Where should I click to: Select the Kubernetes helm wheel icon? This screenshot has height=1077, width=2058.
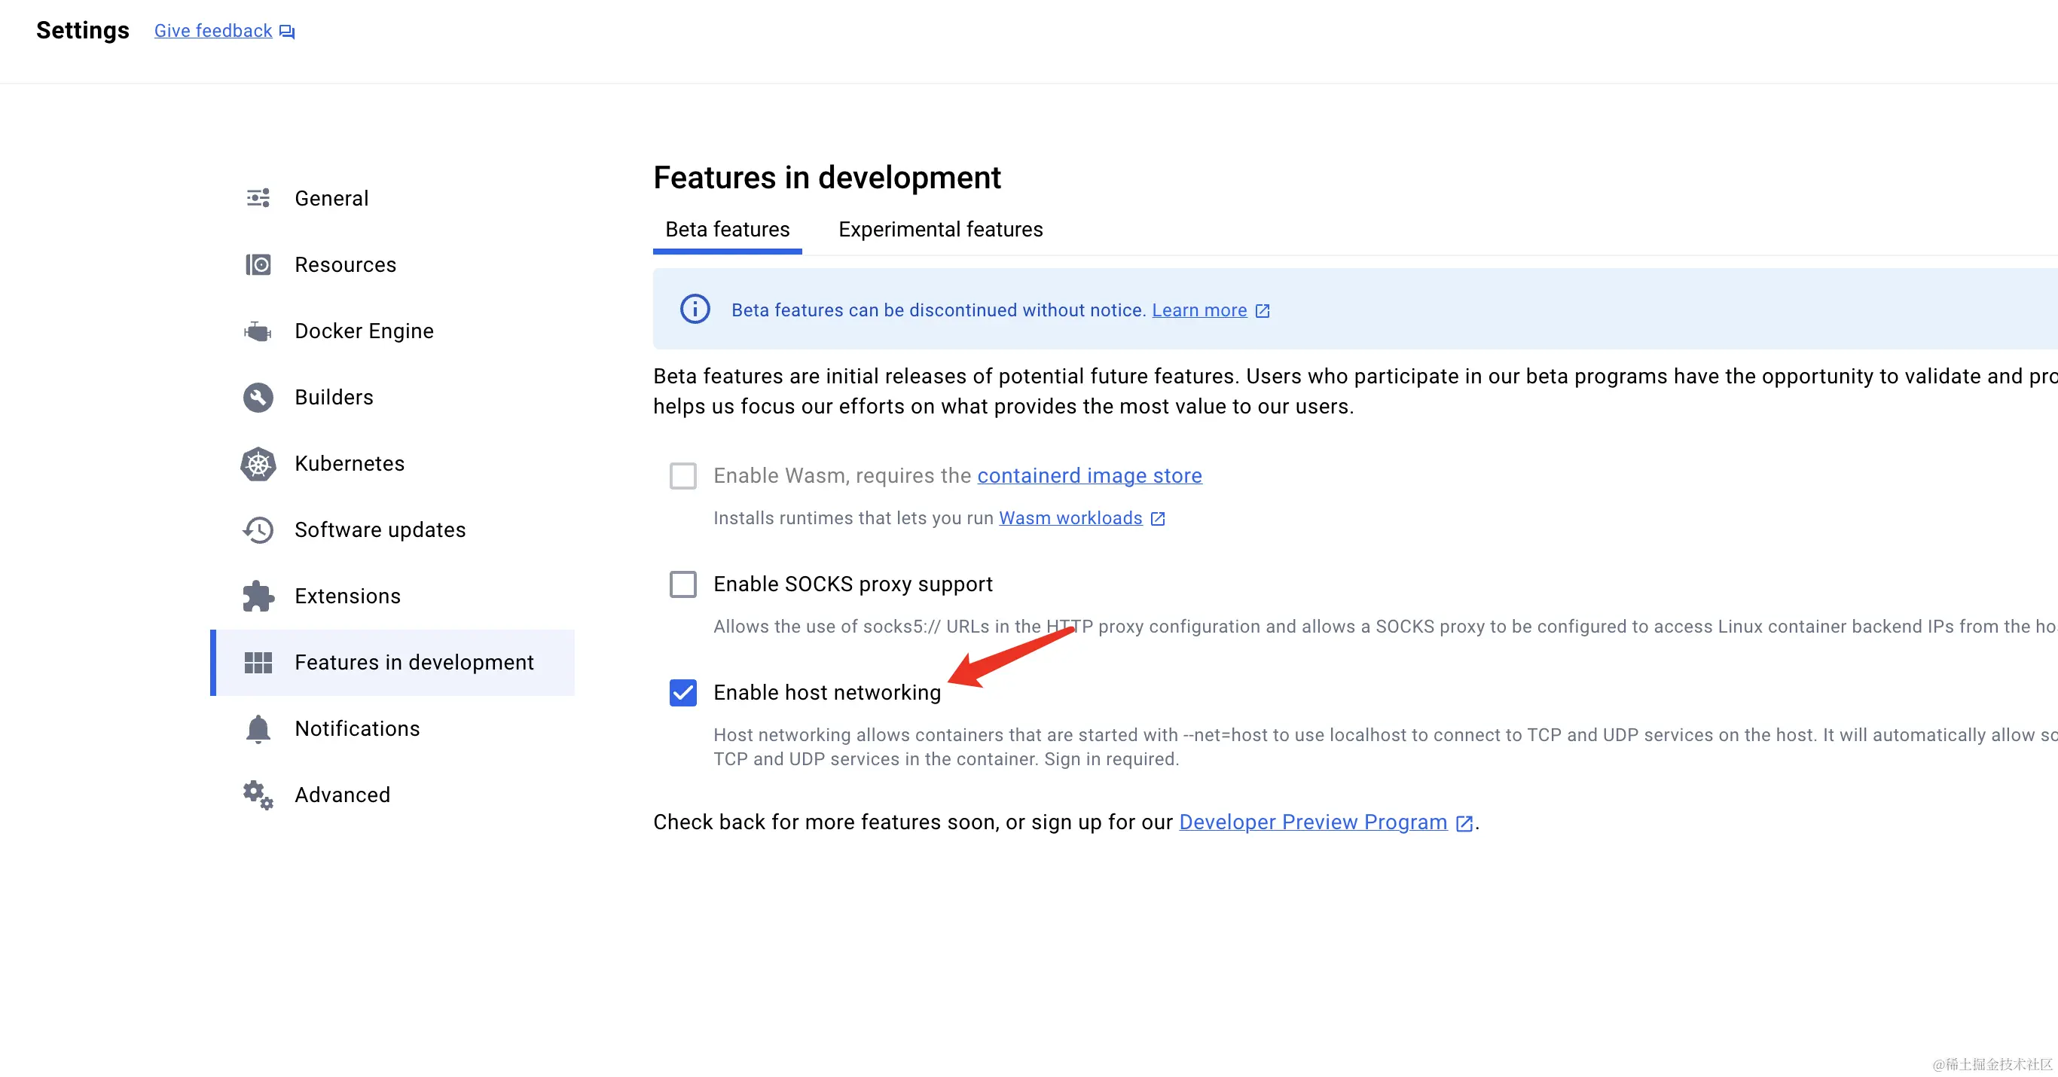coord(258,463)
